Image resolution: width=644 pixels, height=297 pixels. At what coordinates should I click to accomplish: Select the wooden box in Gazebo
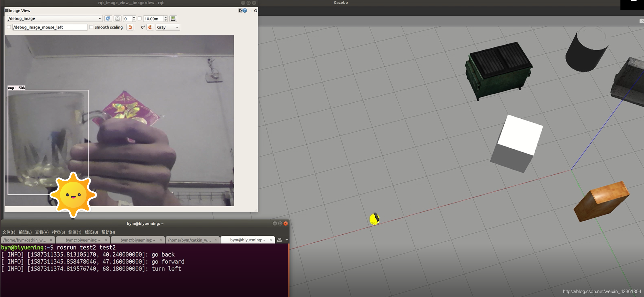click(601, 201)
